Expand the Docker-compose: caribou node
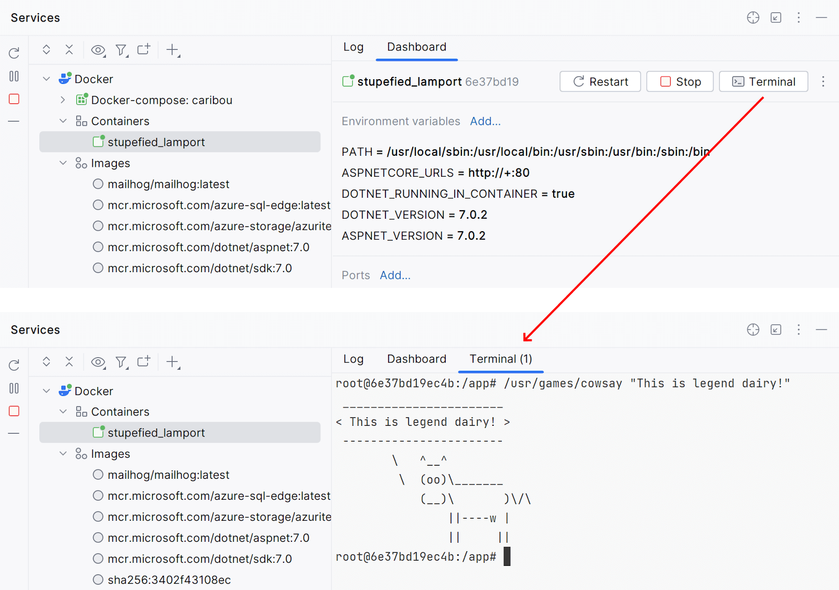 click(62, 100)
